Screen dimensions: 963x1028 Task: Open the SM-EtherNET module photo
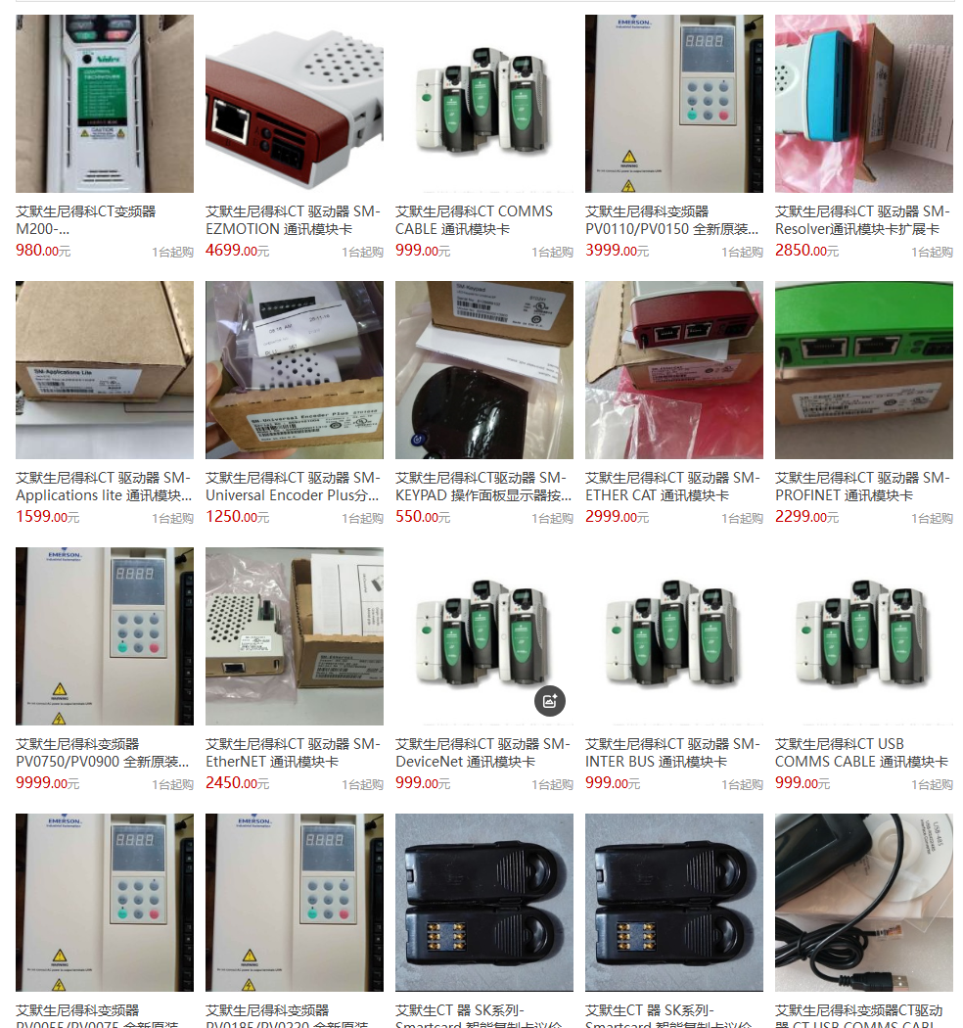coord(295,636)
